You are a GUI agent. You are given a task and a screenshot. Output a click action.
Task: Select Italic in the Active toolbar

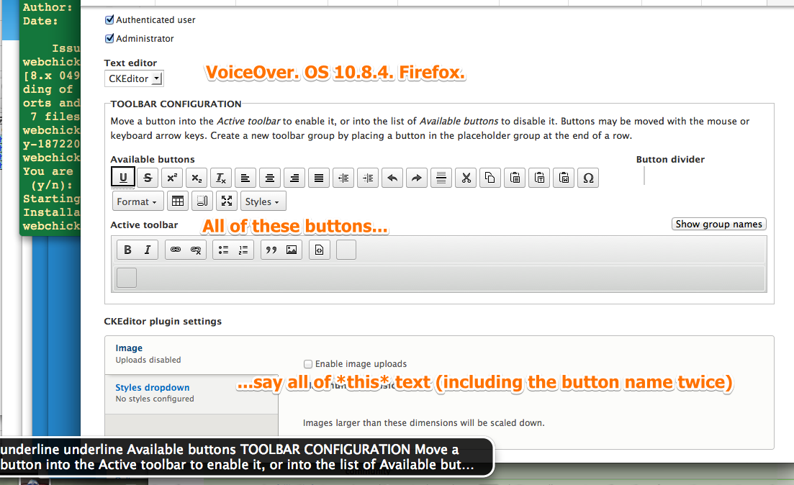pos(148,250)
